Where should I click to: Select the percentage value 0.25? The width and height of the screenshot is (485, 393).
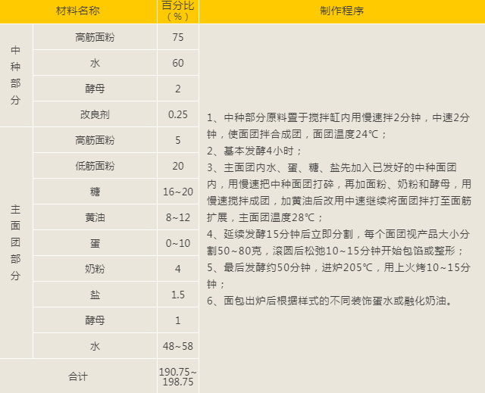178,114
